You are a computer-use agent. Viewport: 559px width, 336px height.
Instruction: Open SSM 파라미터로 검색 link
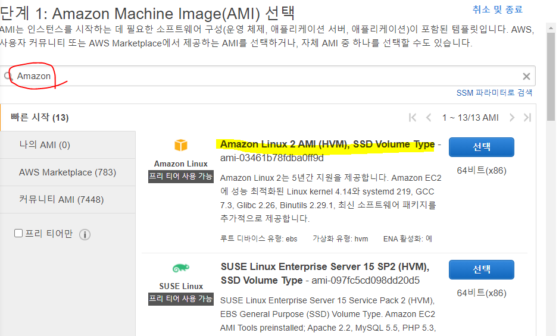click(494, 93)
